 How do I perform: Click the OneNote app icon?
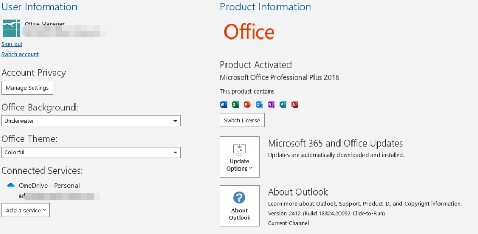click(x=271, y=105)
